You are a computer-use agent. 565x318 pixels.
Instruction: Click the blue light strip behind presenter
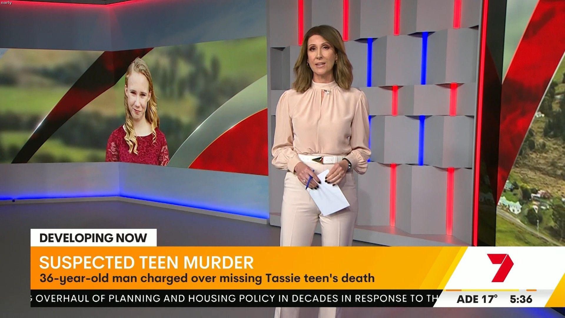click(x=370, y=62)
